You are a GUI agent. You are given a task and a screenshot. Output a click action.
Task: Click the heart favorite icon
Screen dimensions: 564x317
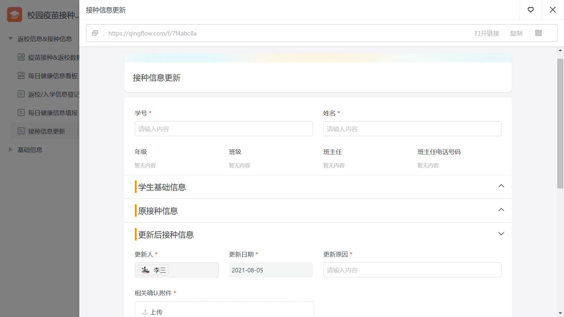click(x=531, y=10)
